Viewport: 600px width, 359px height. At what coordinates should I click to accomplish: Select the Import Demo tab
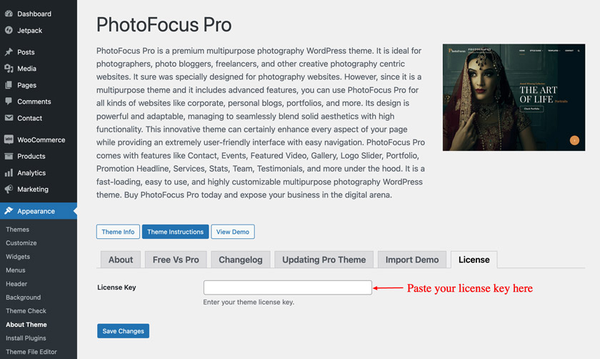pos(412,260)
